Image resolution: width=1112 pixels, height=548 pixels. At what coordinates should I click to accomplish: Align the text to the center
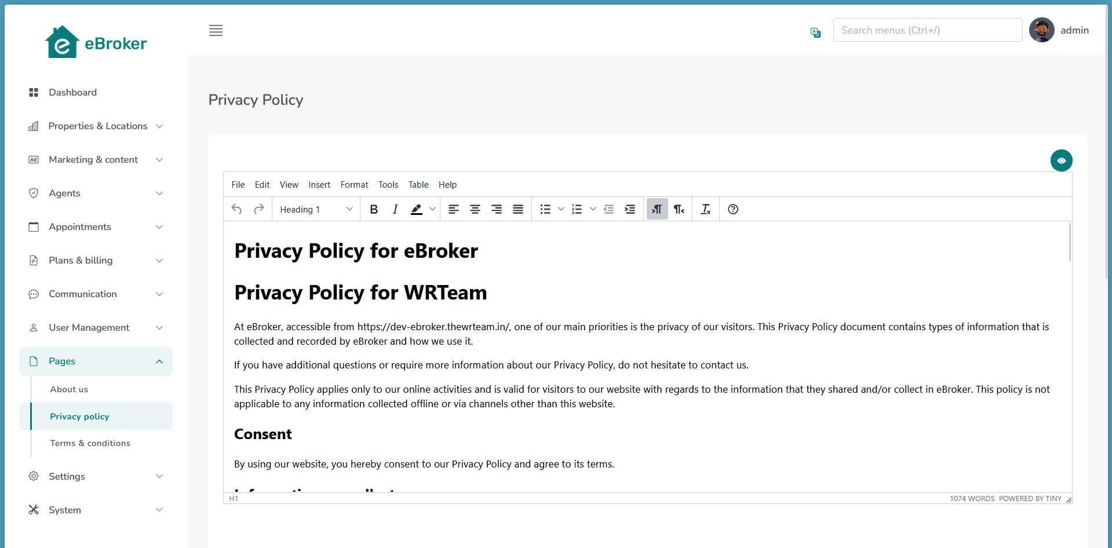pos(475,209)
